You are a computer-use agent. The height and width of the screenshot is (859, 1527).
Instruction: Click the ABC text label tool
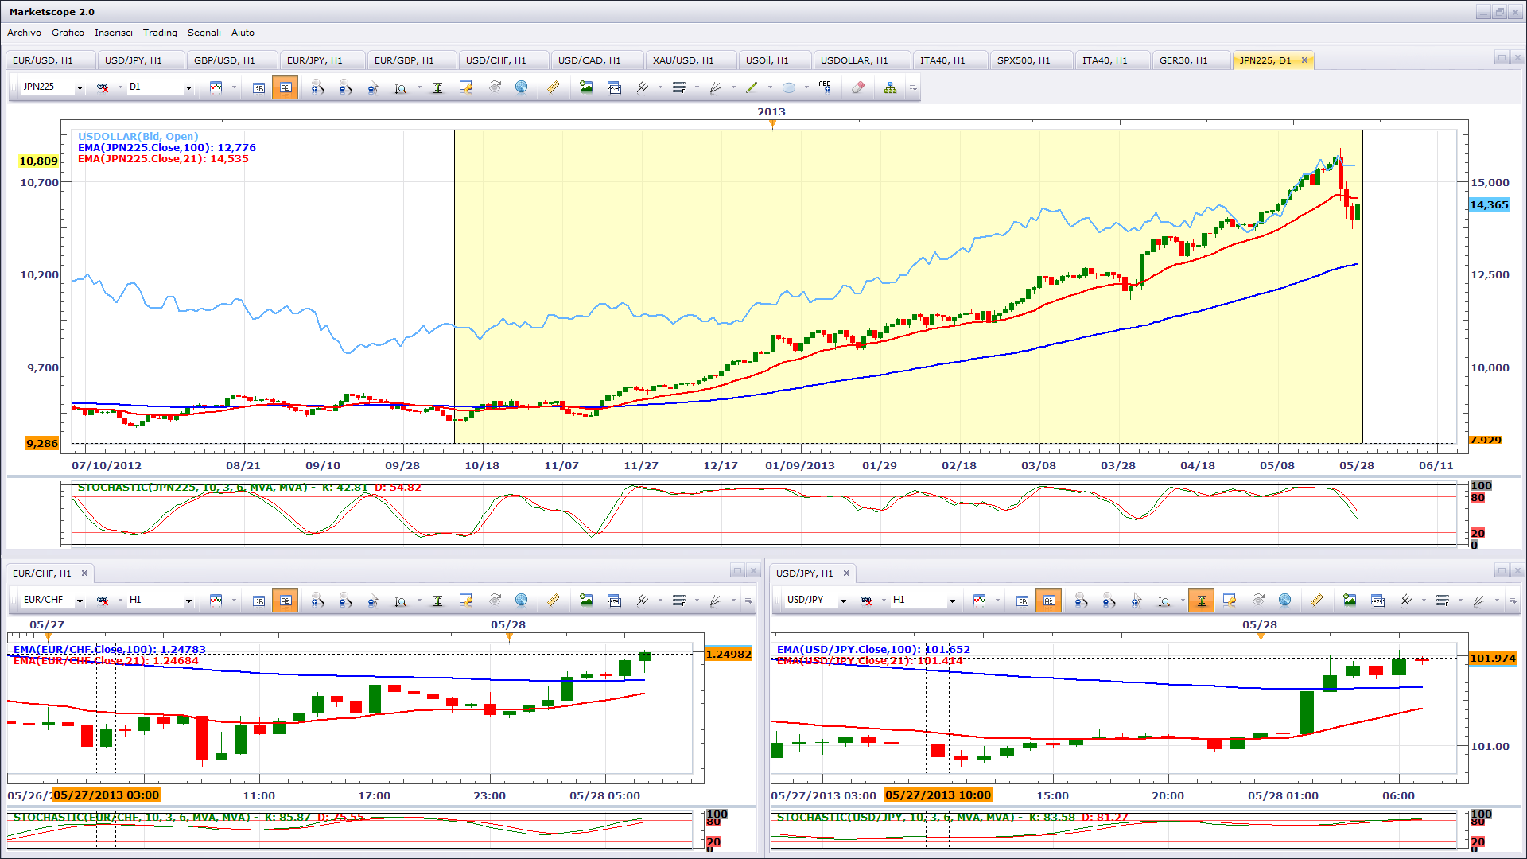[825, 87]
